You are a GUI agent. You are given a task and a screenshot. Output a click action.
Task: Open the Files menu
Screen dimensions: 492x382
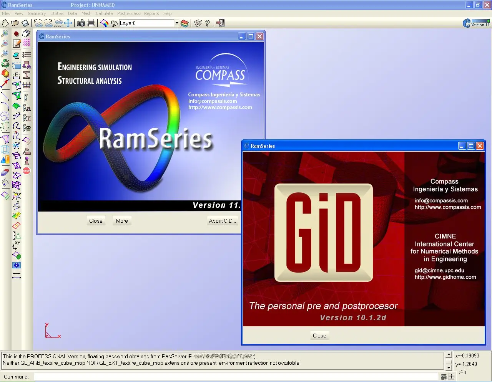click(6, 13)
